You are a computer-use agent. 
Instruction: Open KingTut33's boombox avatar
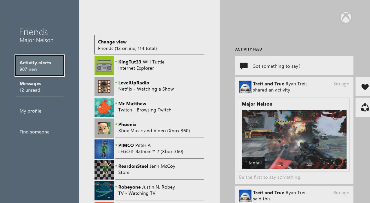(x=104, y=65)
